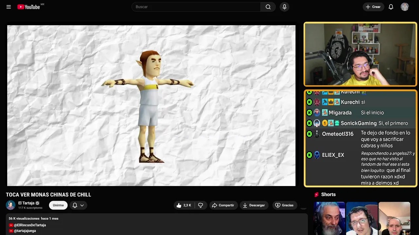Open El Tartaja channel name link
The height and width of the screenshot is (235, 419).
click(x=26, y=203)
